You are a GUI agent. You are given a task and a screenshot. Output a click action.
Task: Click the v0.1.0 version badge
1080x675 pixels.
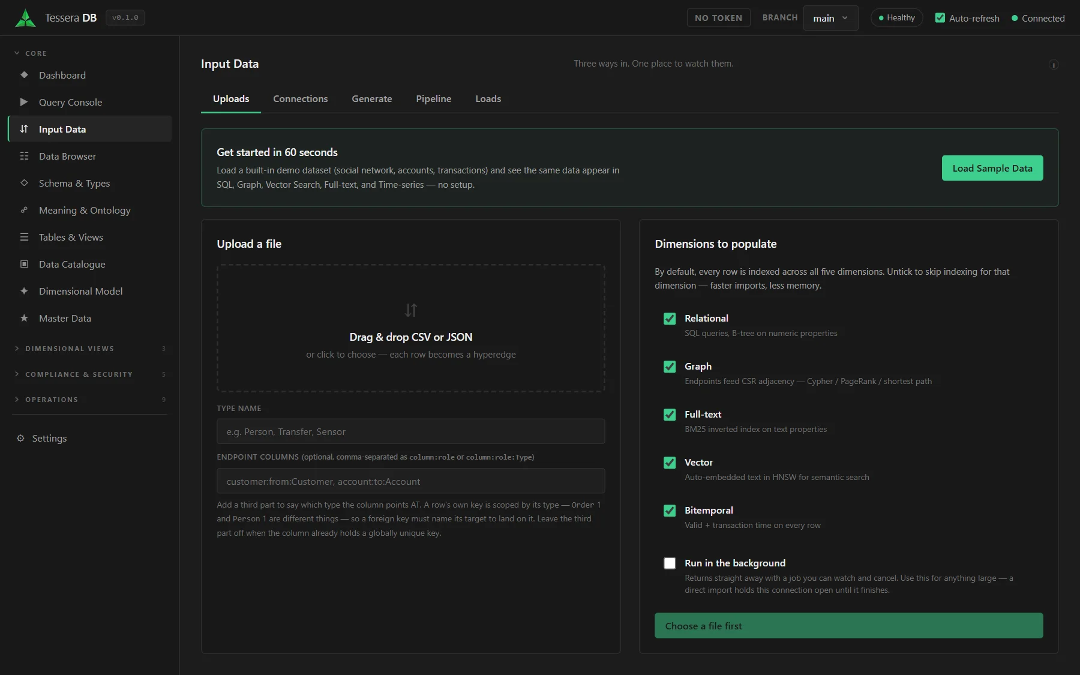[x=125, y=18]
